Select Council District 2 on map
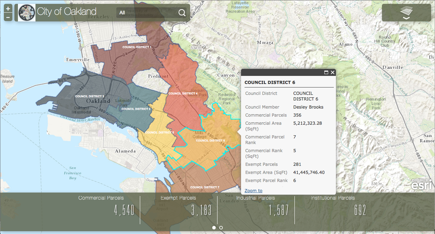435x234 pixels. (136, 109)
